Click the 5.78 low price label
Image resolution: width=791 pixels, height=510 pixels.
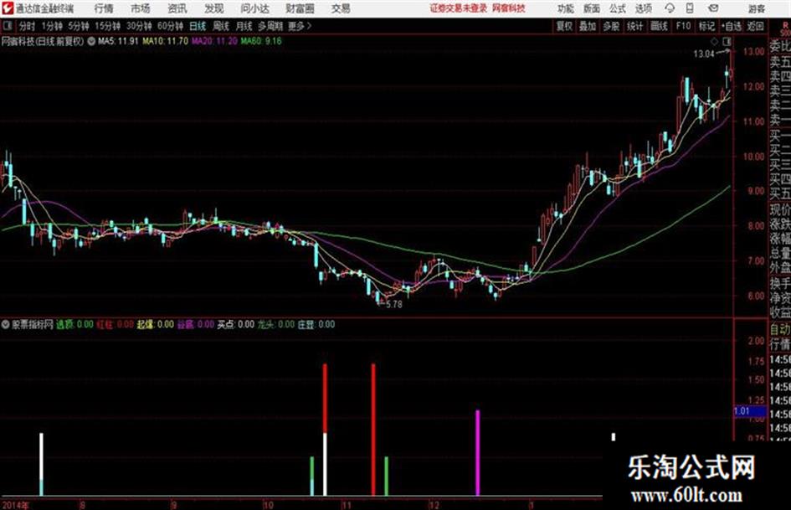[x=394, y=305]
